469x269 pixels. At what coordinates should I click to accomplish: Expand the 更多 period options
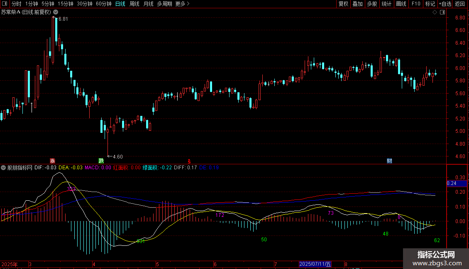point(182,4)
